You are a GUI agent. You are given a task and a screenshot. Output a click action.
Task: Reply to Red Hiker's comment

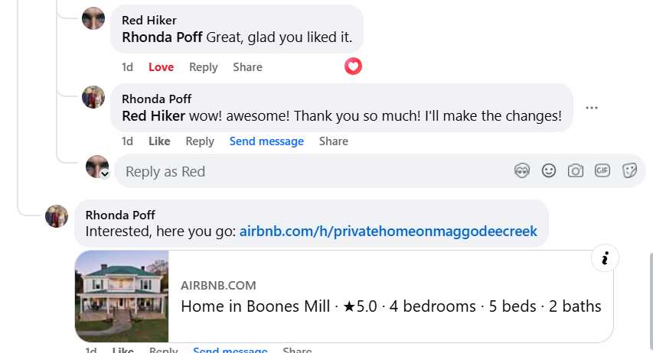click(x=203, y=67)
